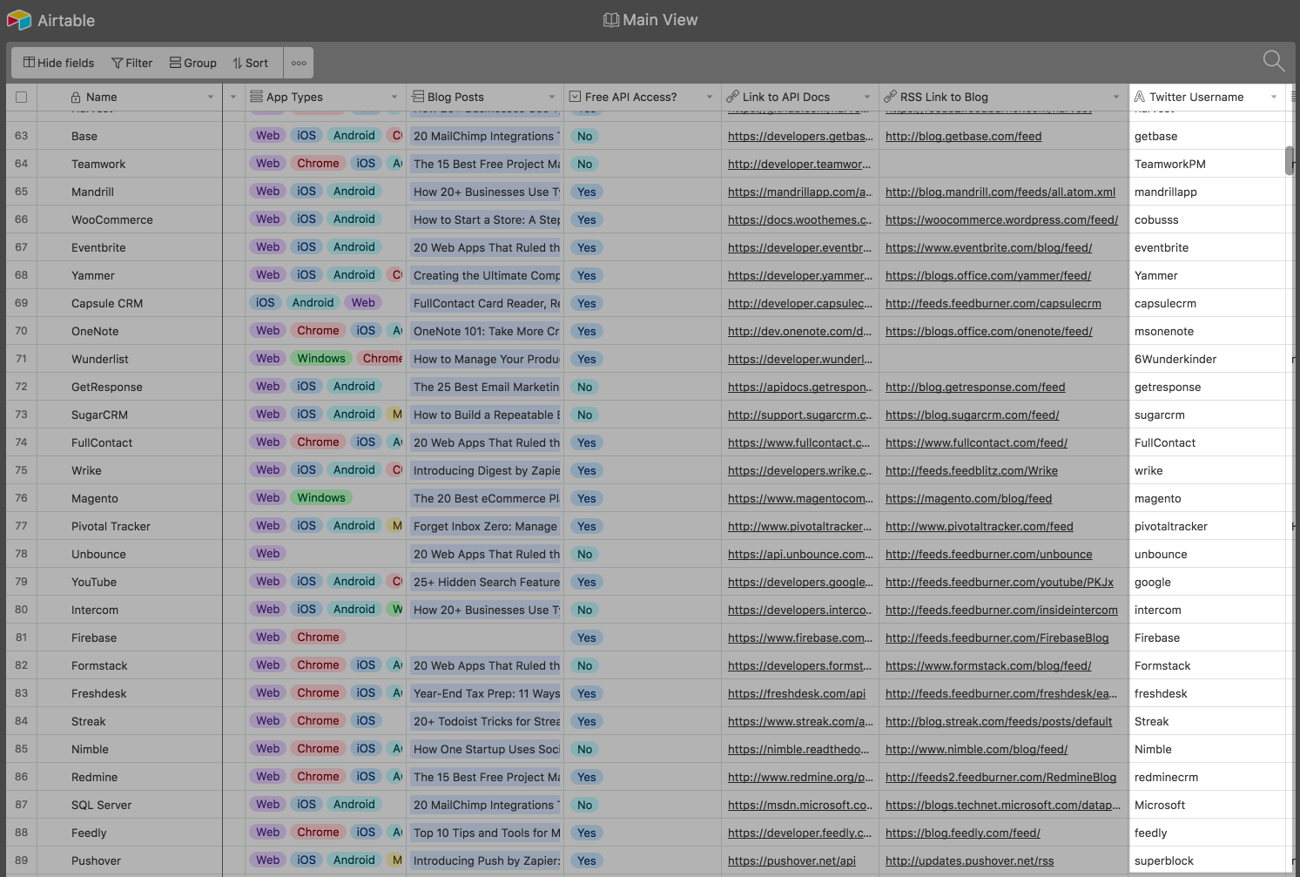1300x877 pixels.
Task: Select Twitter username TeamworkPM cell
Action: click(x=1207, y=164)
